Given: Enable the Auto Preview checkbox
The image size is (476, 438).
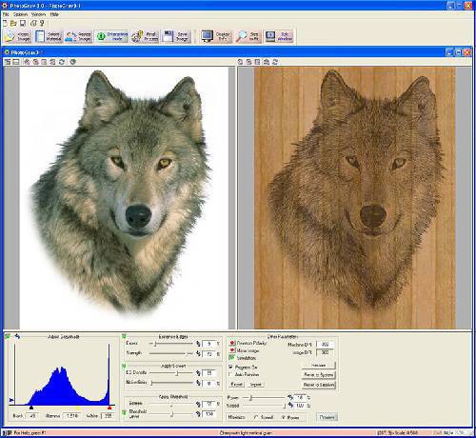Looking at the screenshot, I should point(230,374).
